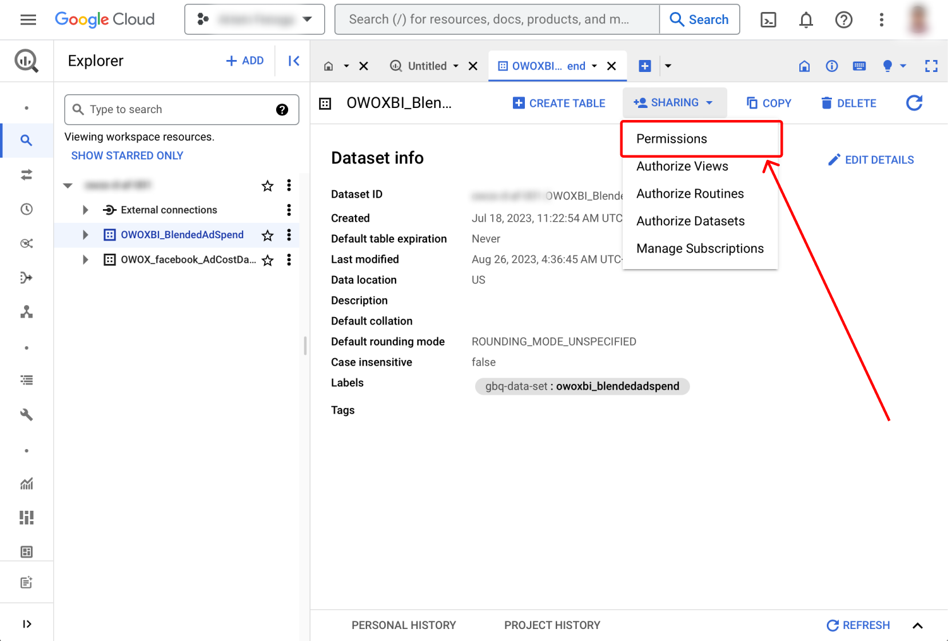Open keyboard shortcuts icon
The width and height of the screenshot is (948, 641).
pyautogui.click(x=859, y=66)
